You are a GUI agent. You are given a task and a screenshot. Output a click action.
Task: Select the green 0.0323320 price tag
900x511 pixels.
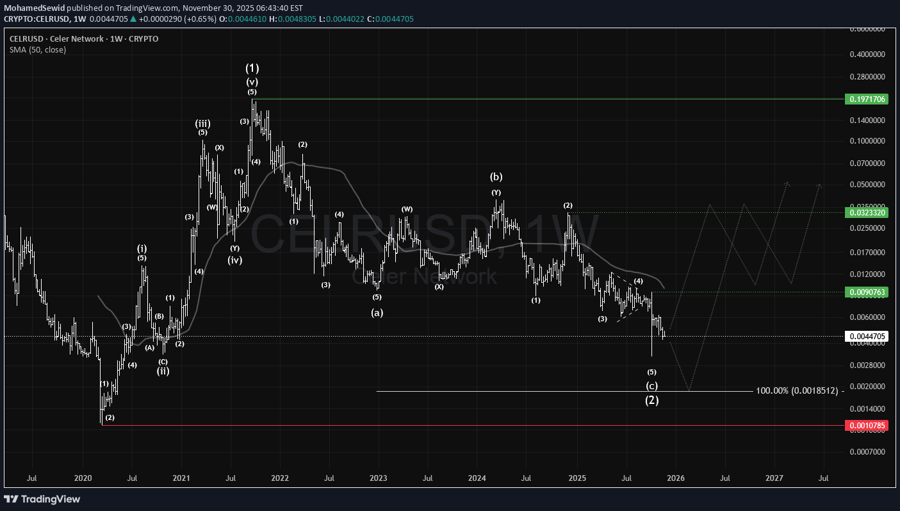pyautogui.click(x=868, y=212)
